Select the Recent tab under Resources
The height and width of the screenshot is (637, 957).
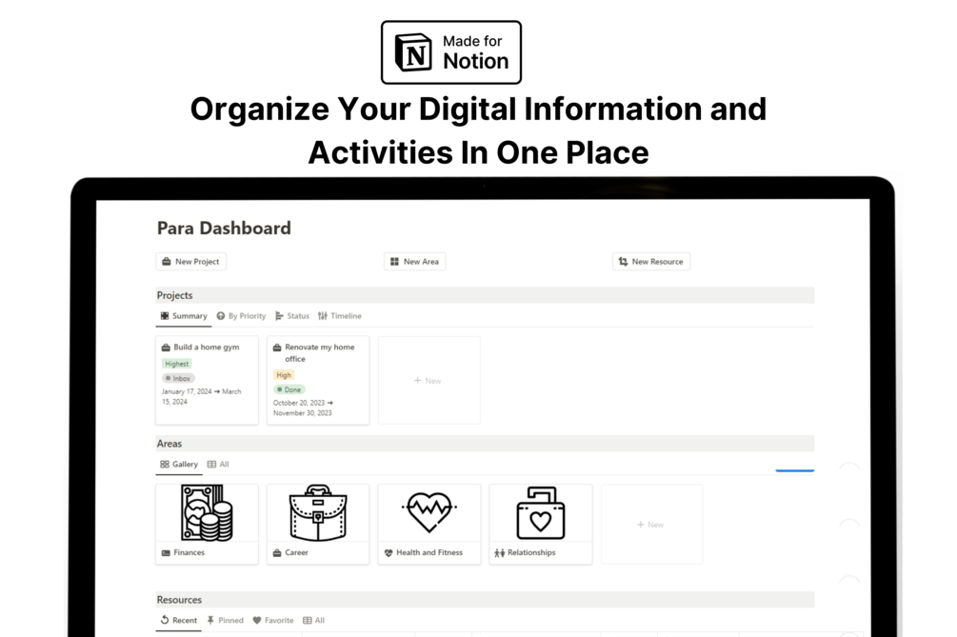pyautogui.click(x=179, y=621)
